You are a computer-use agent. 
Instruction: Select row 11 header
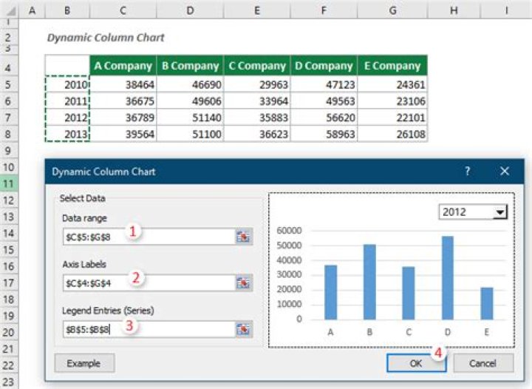(8, 183)
